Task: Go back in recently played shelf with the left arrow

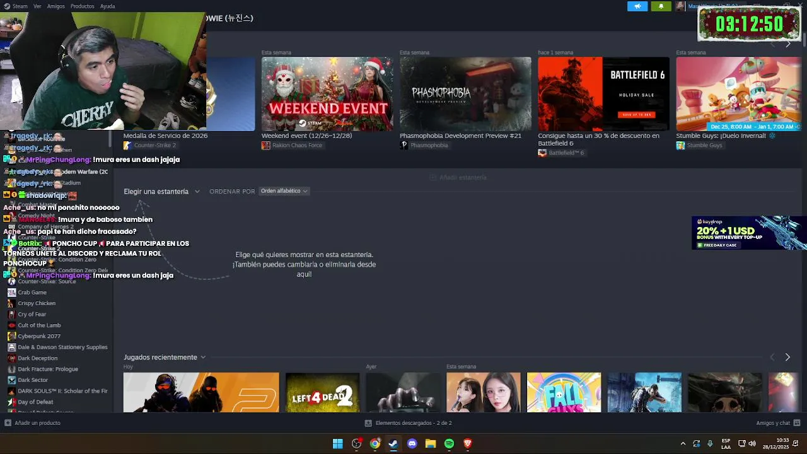Action: 772,358
